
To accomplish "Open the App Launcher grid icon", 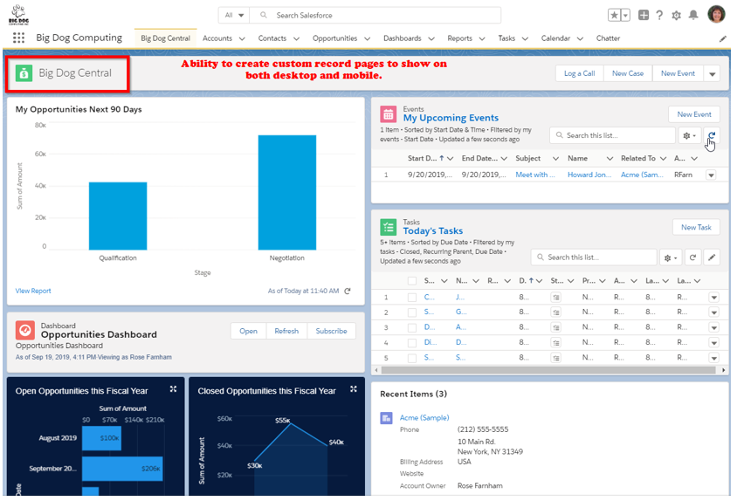I will 19,38.
